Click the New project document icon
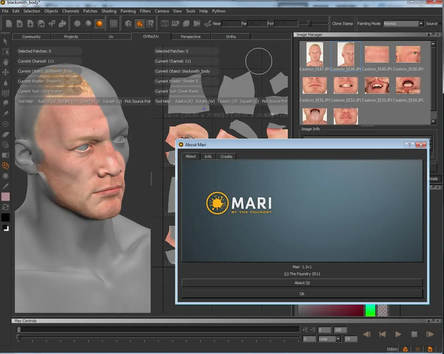Screen dimensions: 444x354 (9, 24)
